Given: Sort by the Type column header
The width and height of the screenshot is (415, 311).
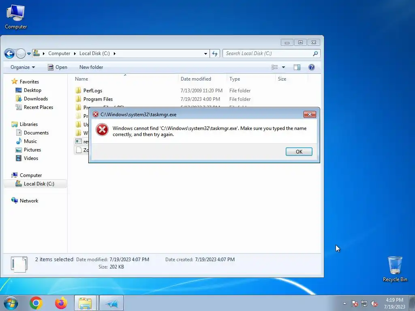Looking at the screenshot, I should point(235,79).
